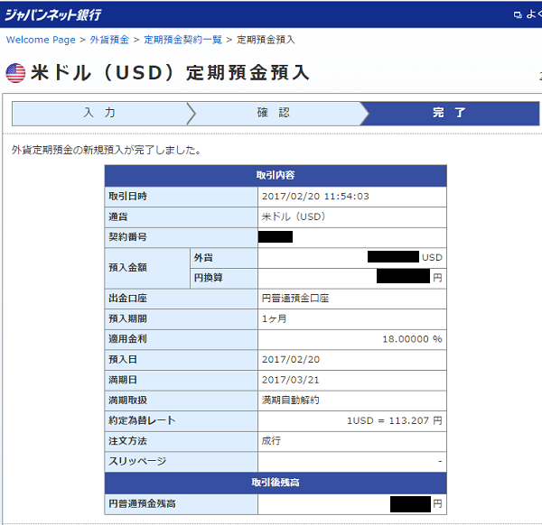Click the value 満期自動解約
Screen dimensions: 542x525
coord(290,401)
